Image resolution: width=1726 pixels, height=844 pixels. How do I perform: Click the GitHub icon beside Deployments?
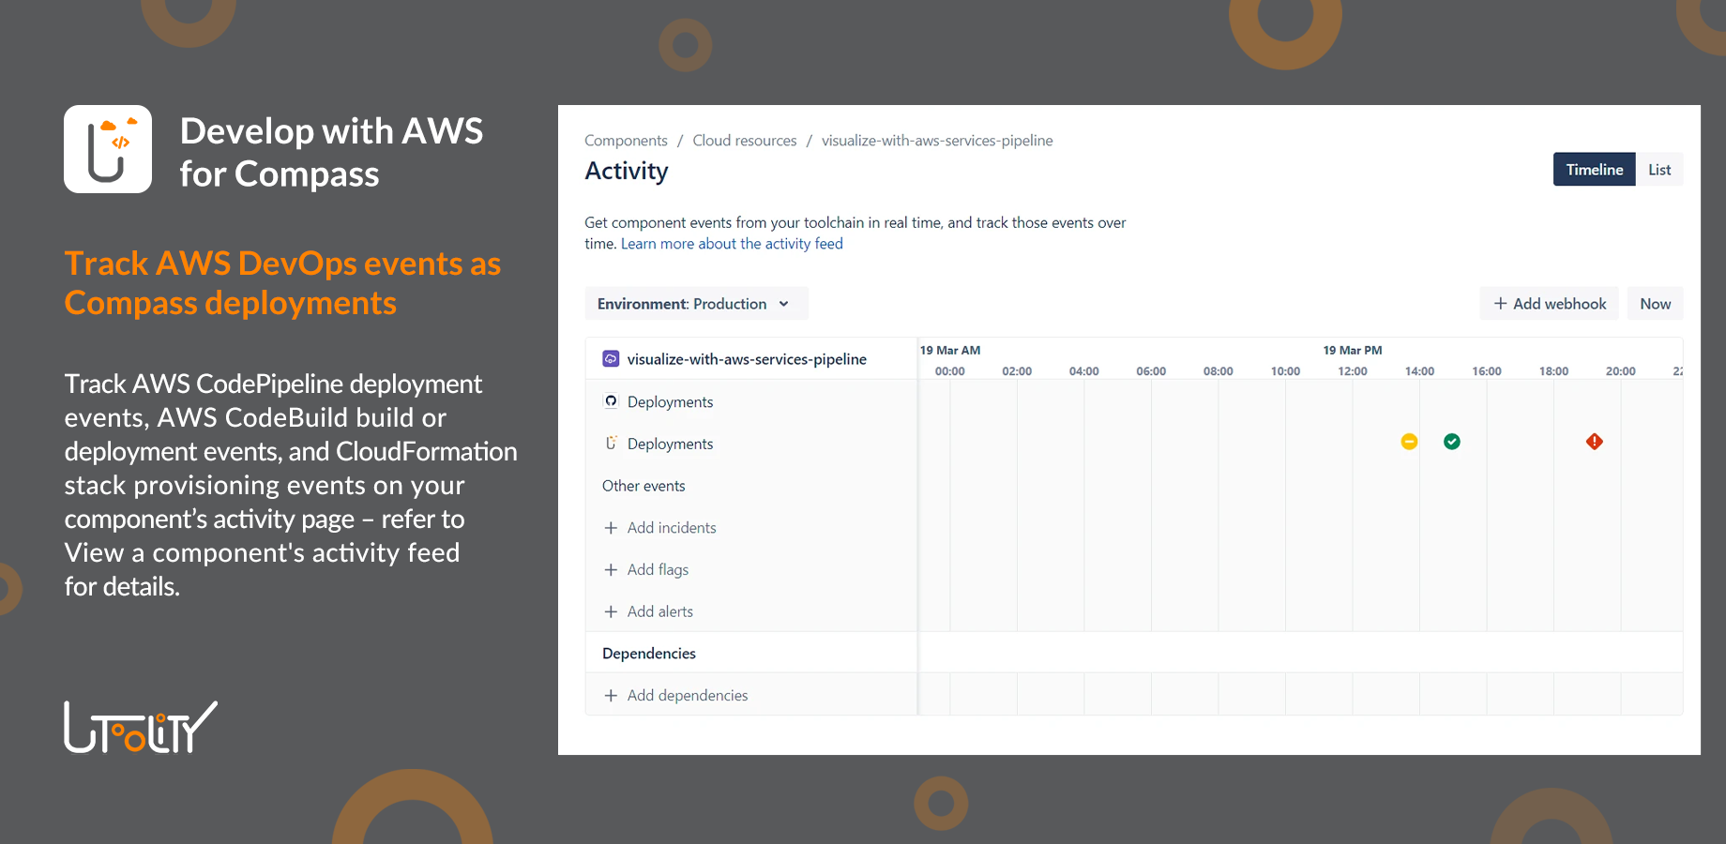(611, 401)
